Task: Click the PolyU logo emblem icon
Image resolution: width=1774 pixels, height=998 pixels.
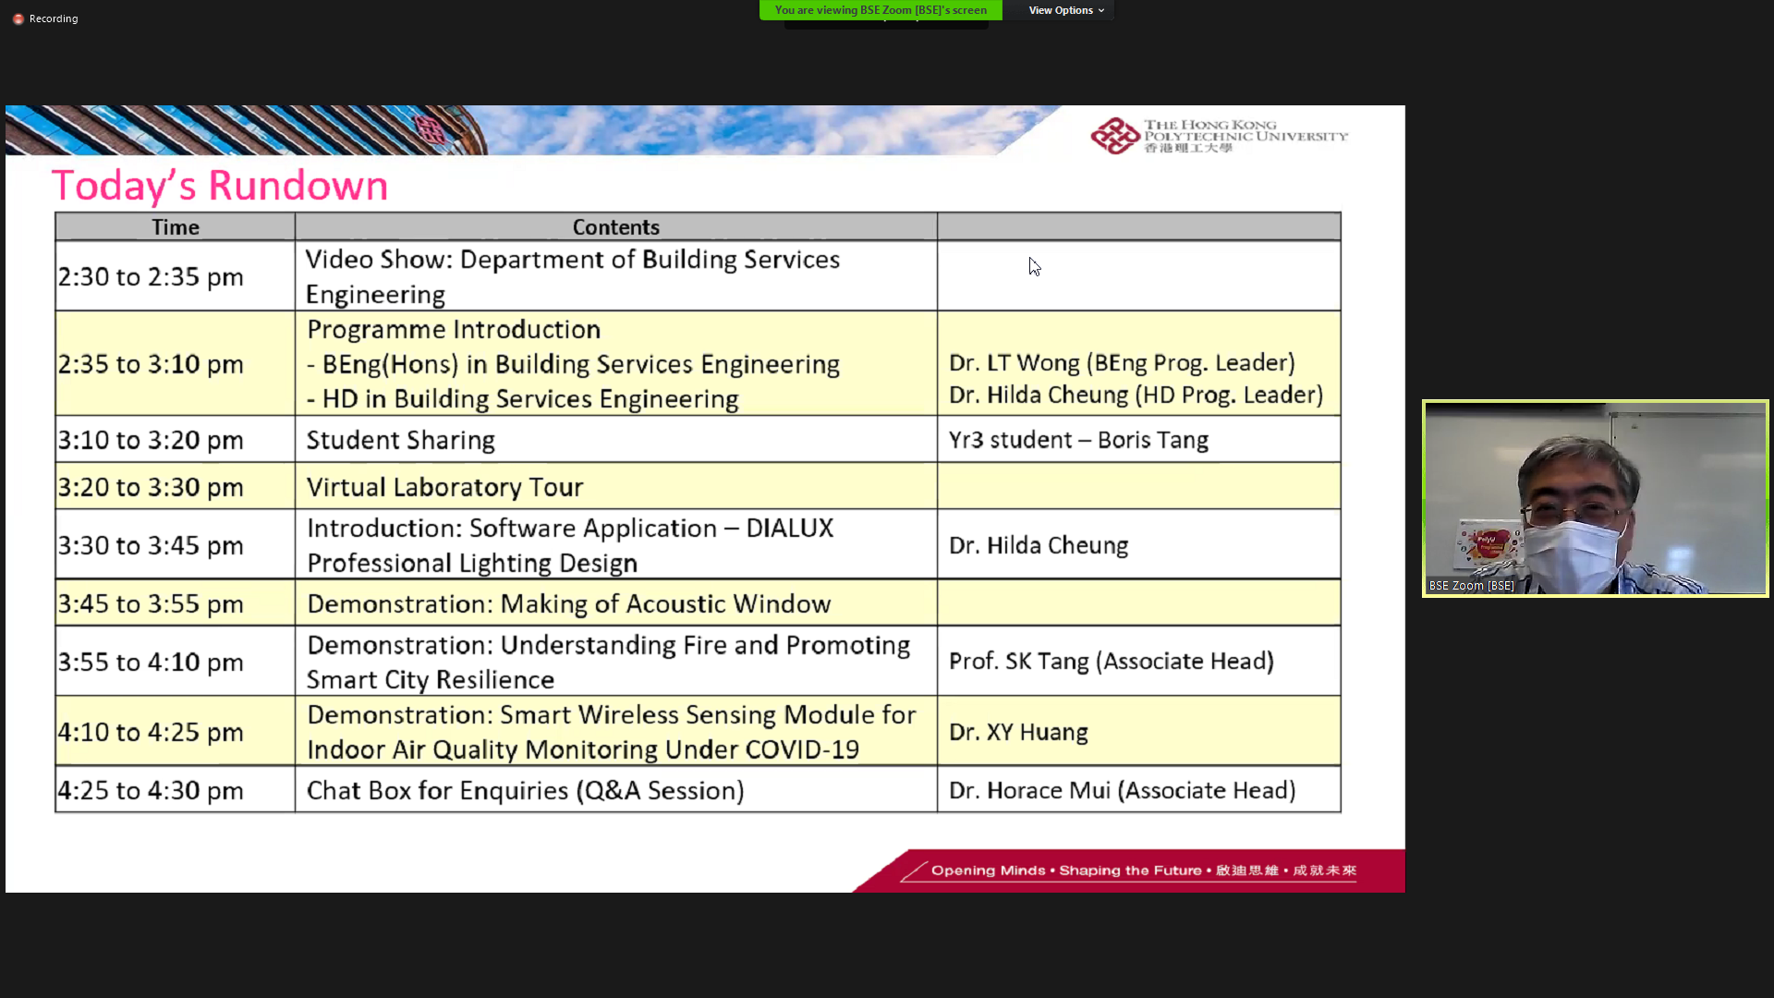Action: pos(1114,136)
